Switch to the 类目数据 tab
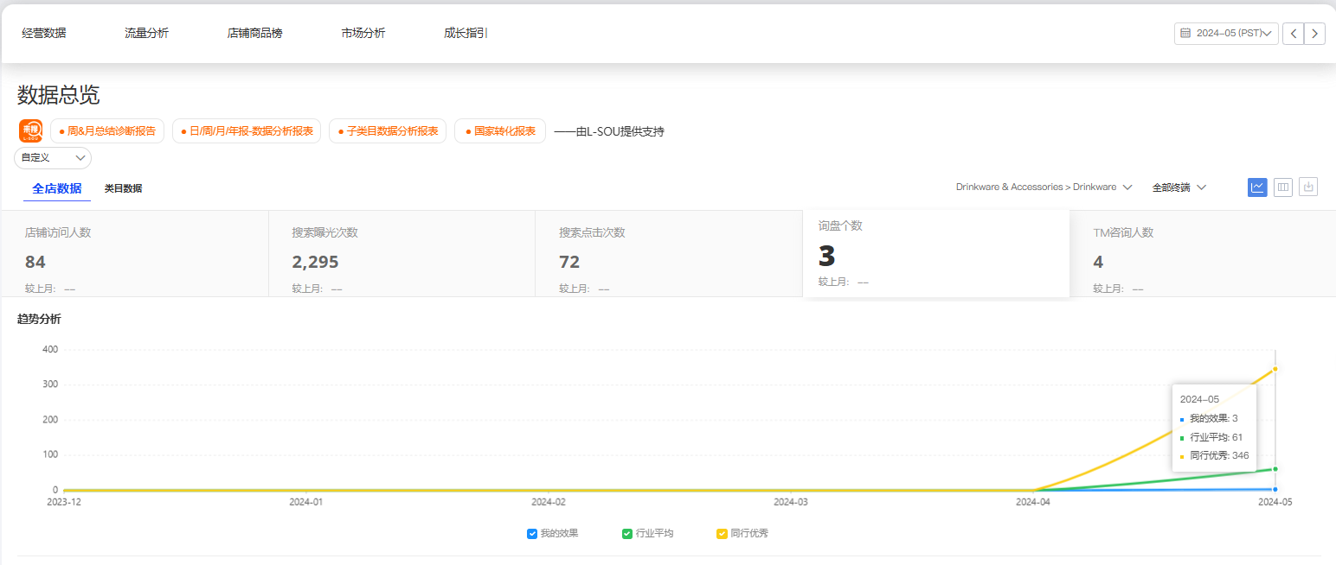Image resolution: width=1336 pixels, height=565 pixels. click(x=123, y=188)
